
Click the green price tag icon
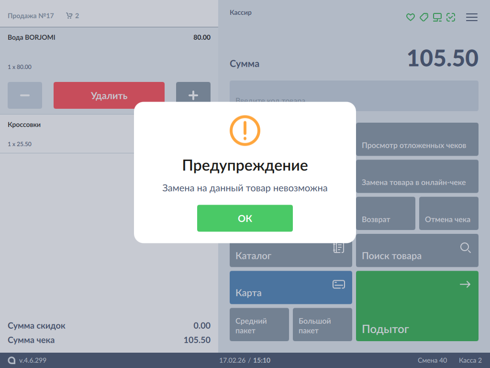point(423,17)
